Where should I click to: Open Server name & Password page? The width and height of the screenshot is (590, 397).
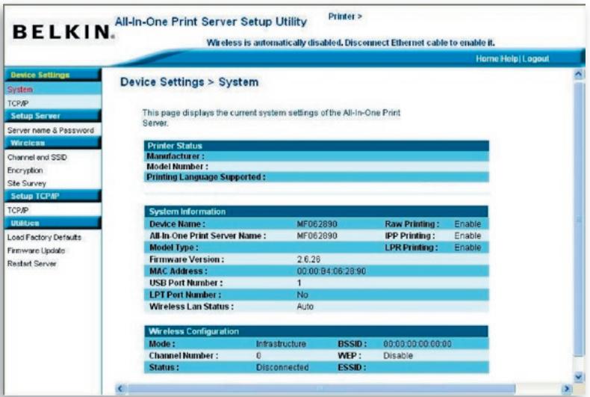pyautogui.click(x=51, y=130)
